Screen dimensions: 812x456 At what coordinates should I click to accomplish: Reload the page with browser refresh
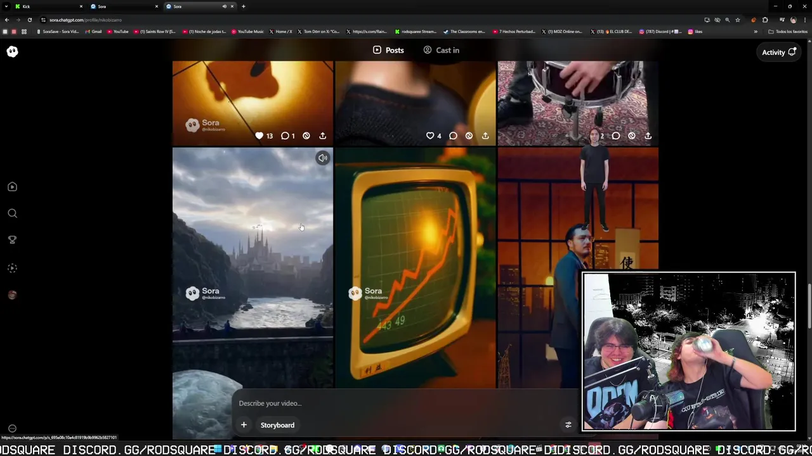[29, 20]
